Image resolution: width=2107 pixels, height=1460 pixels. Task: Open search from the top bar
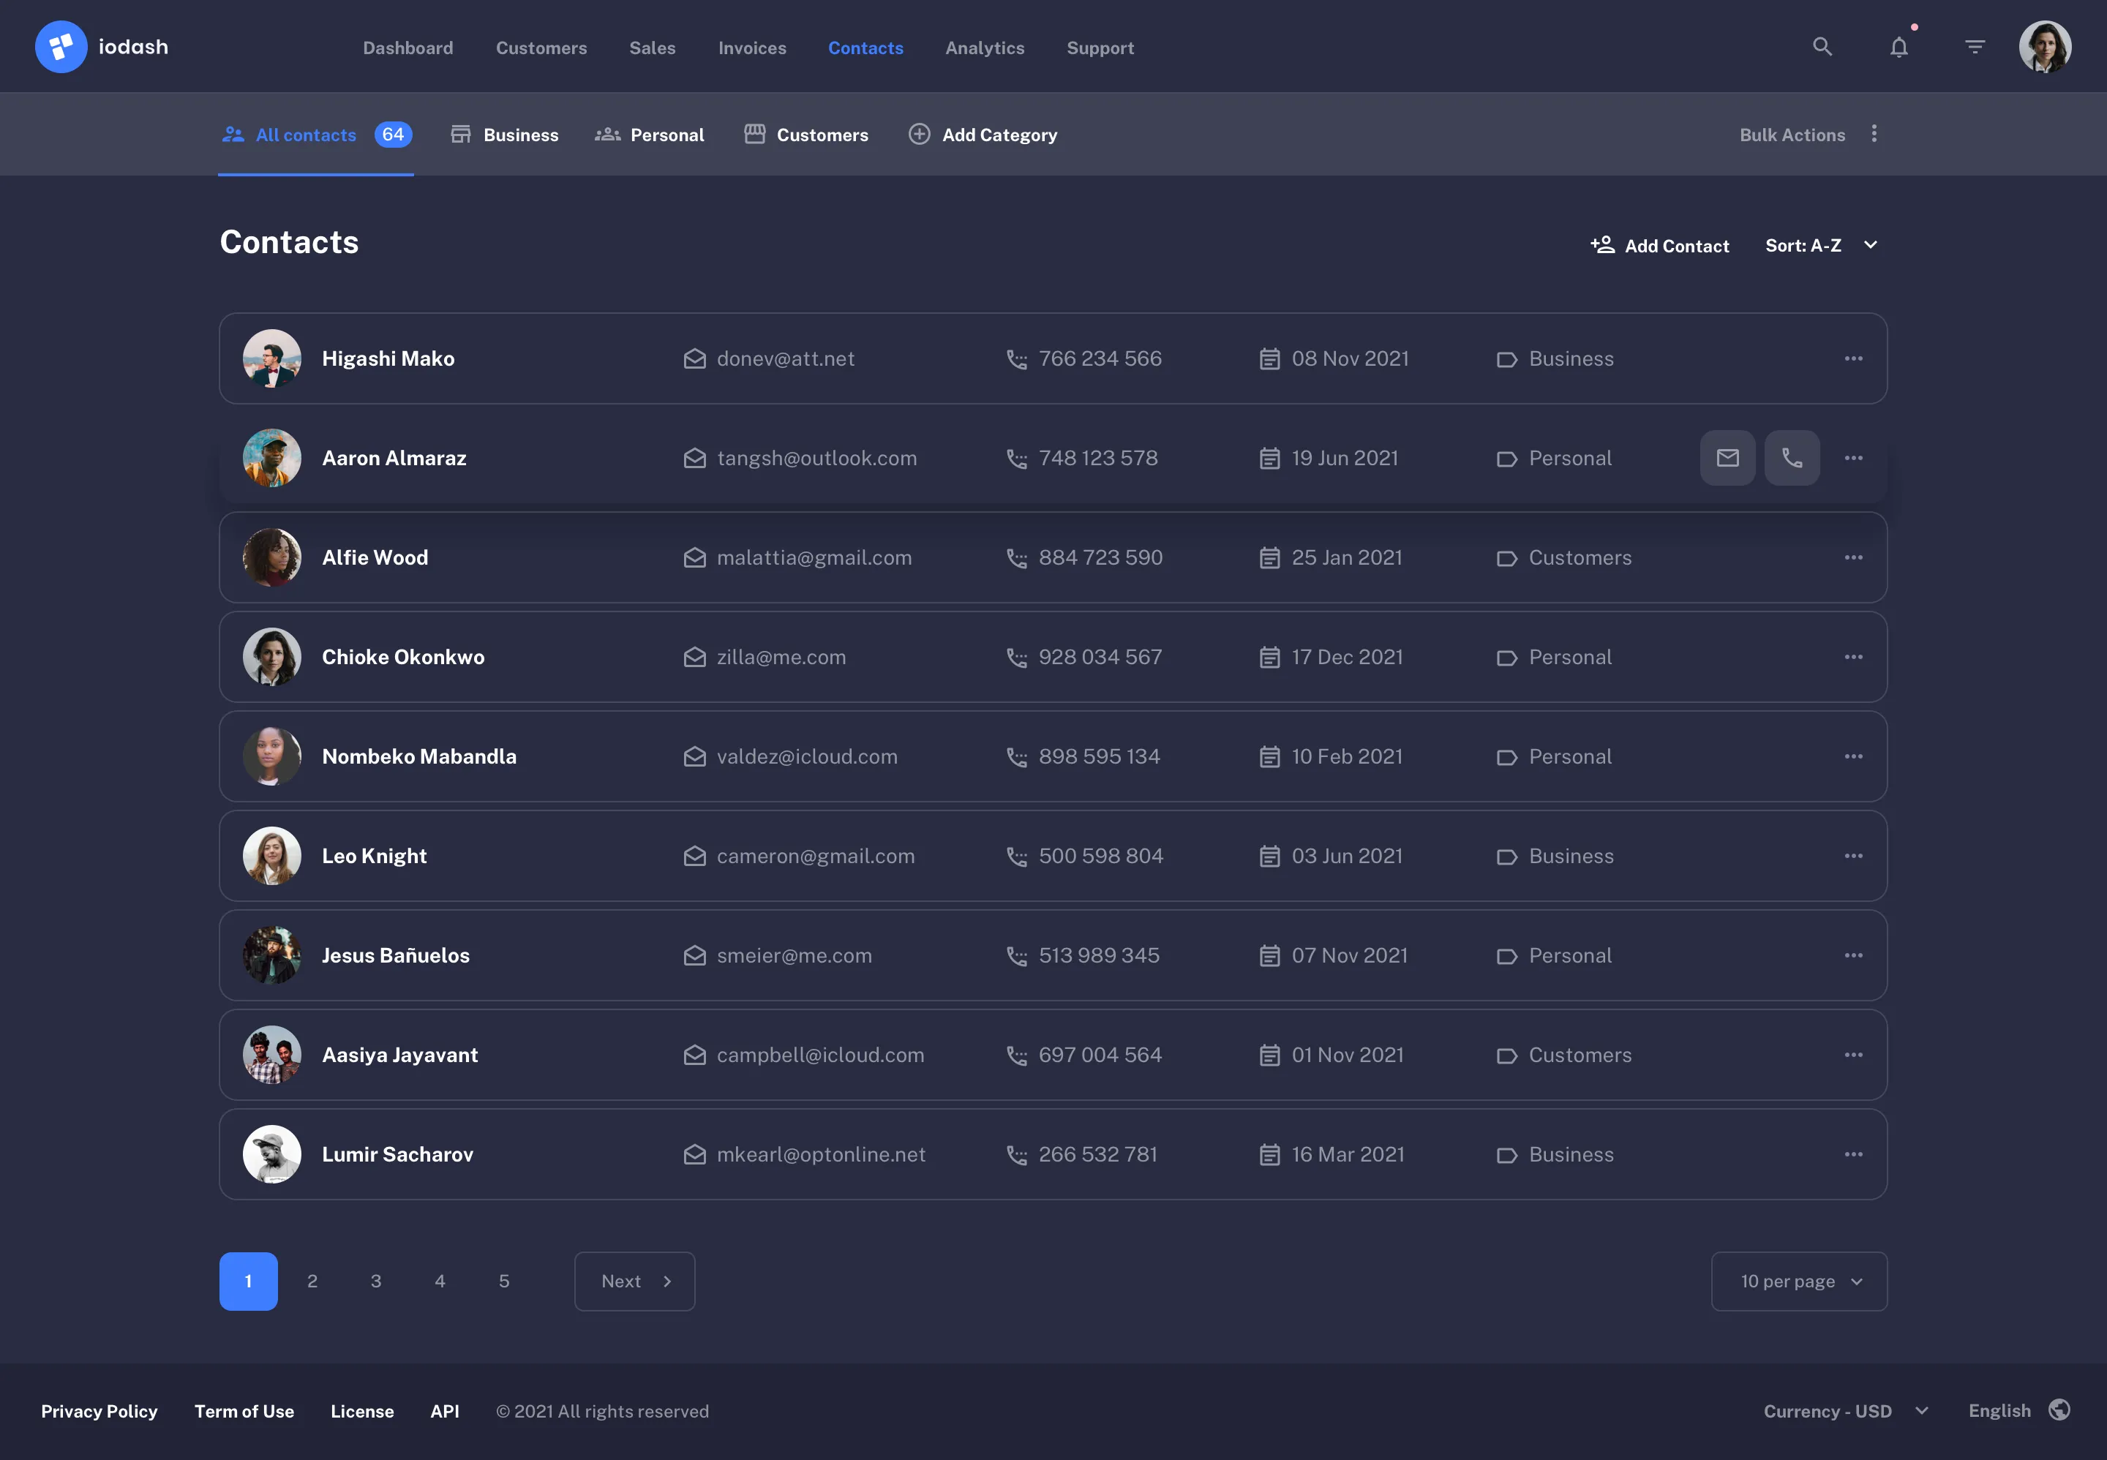(1822, 46)
